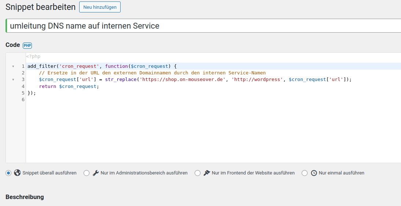Toggle the fold arrow beside line 3
Image resolution: width=401 pixels, height=206 pixels.
tap(13, 80)
